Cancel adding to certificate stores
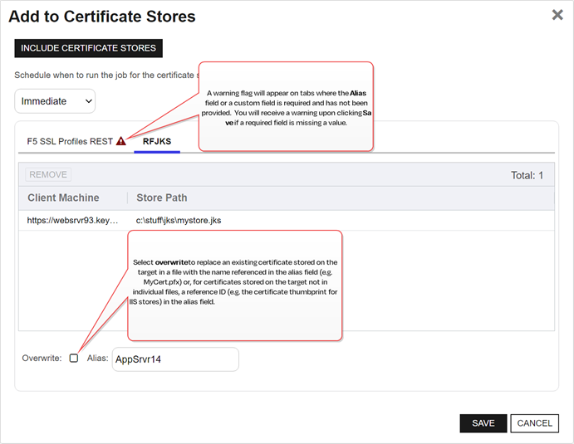Screen dimensions: 574x444 [534, 423]
